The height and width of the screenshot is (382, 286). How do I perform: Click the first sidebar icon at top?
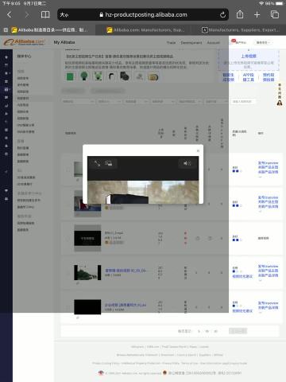click(x=6, y=57)
